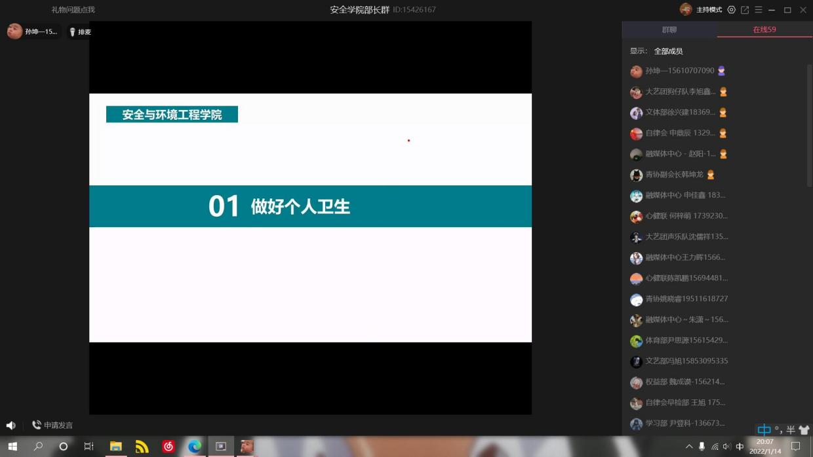Expand the system tray hidden icons chevron

689,447
